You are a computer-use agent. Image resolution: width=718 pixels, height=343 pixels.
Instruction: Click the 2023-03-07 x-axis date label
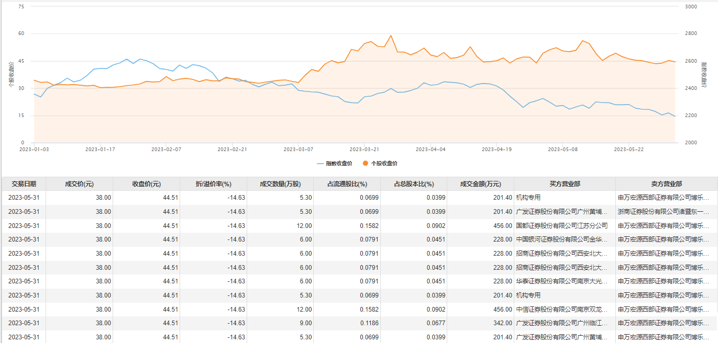(x=299, y=149)
